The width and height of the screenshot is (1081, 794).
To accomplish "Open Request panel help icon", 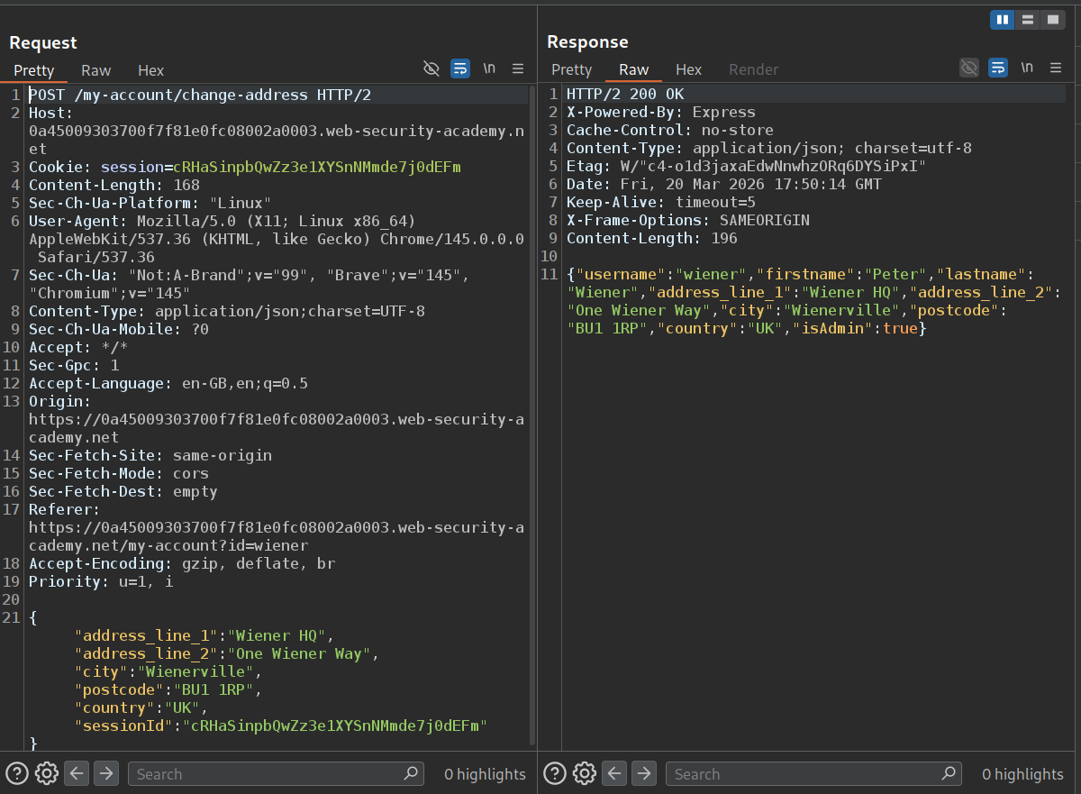I will pyautogui.click(x=17, y=773).
